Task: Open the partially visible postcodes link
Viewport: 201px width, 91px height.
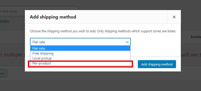Action: coord(5,21)
